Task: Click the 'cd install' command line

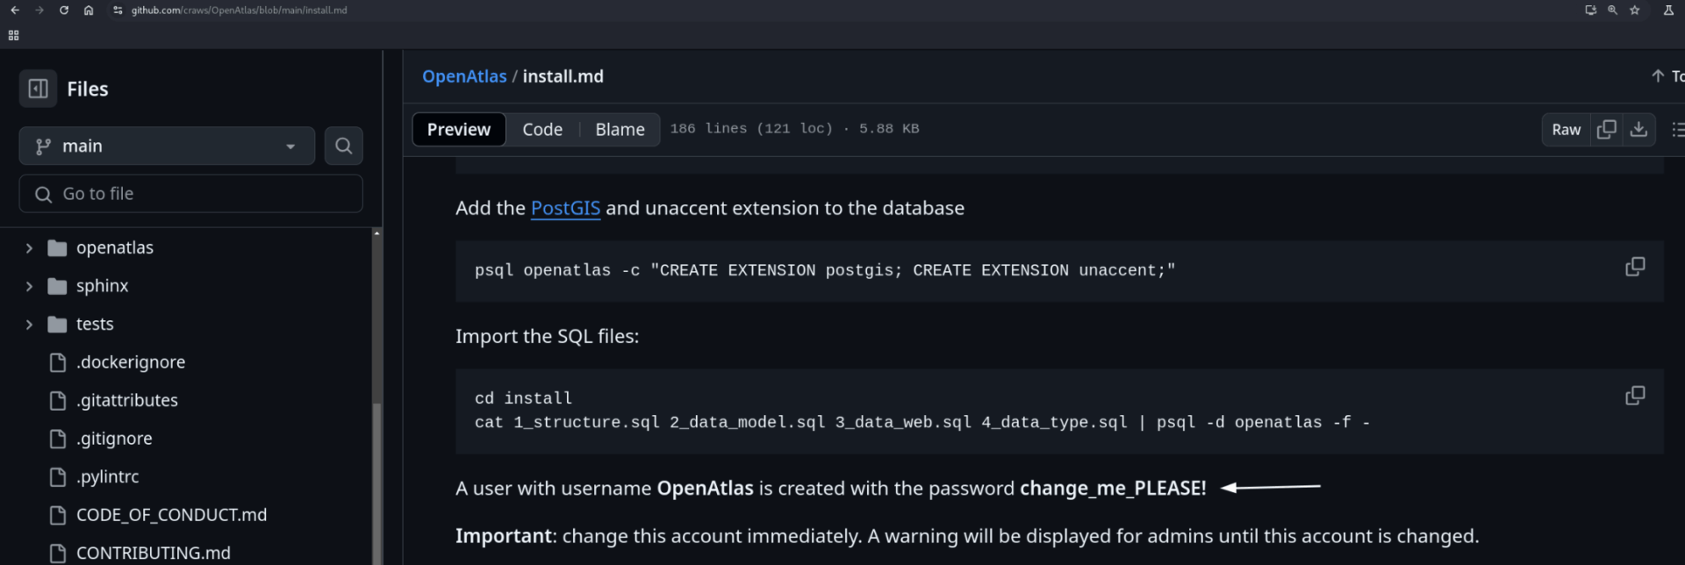Action: click(x=523, y=398)
